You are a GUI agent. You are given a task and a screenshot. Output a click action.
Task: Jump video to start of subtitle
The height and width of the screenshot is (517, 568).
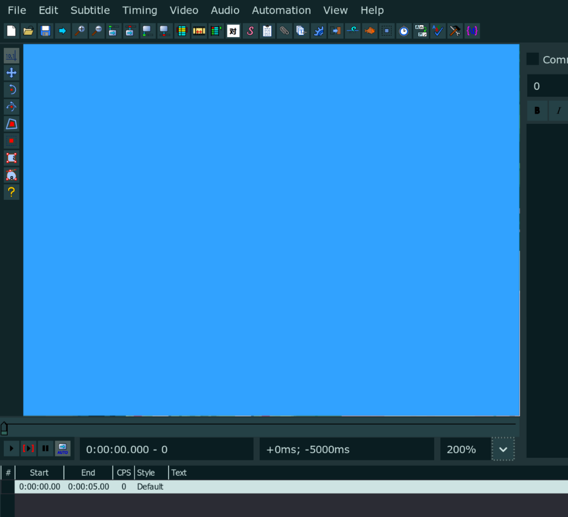click(113, 31)
